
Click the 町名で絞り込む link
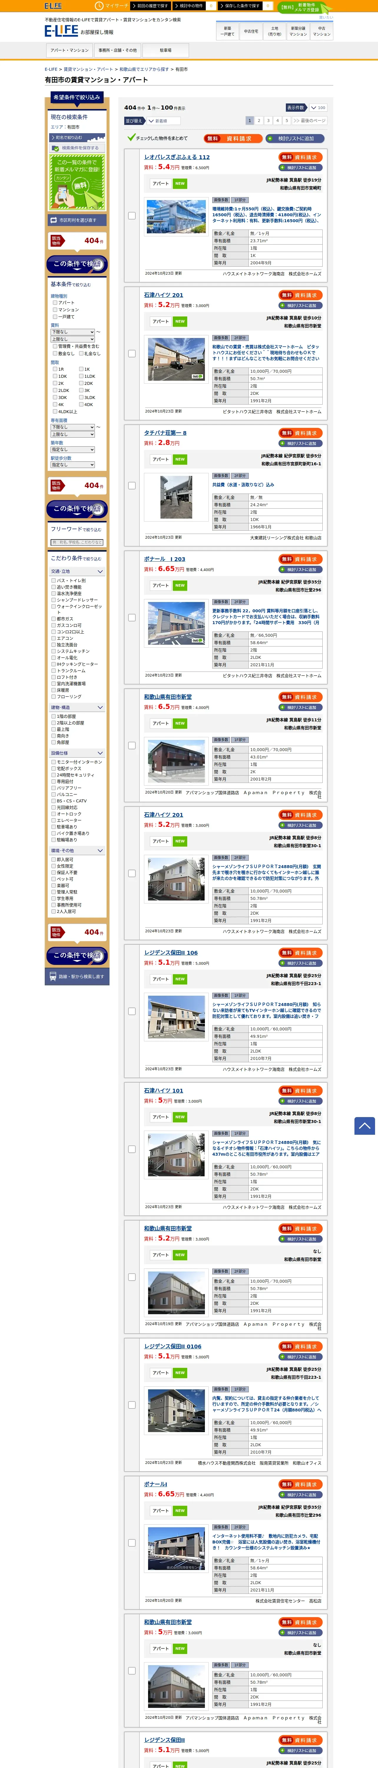point(77,137)
